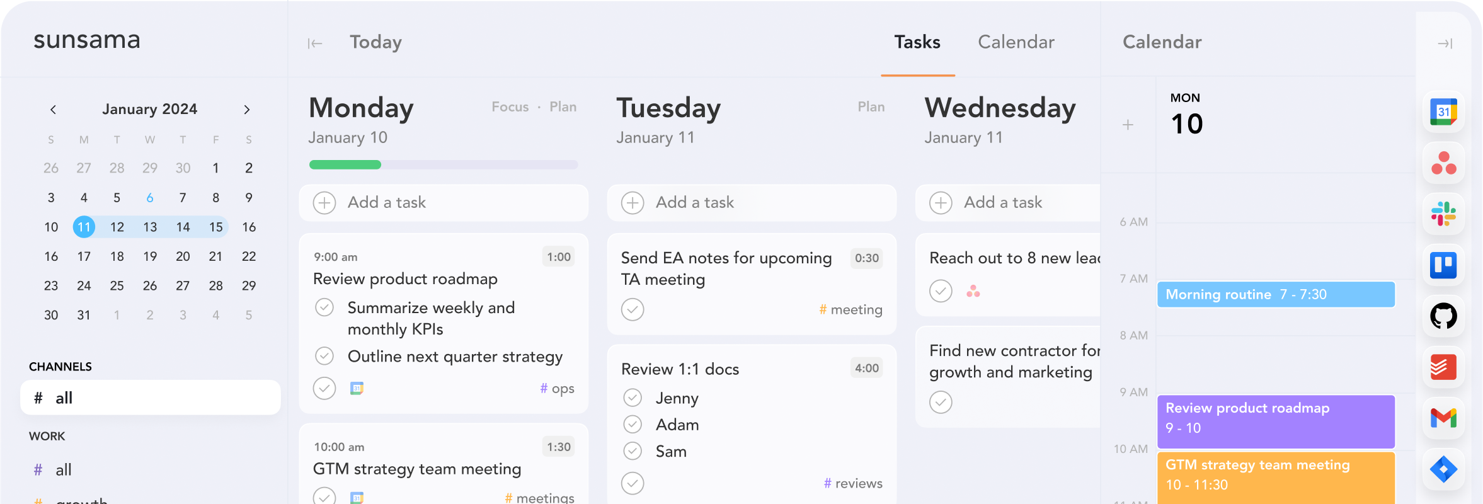Click the # ops channel tag
This screenshot has width=1483, height=504.
point(557,389)
